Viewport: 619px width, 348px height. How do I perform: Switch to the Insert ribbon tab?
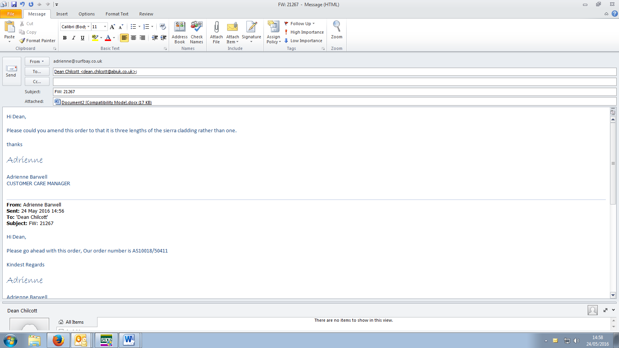pyautogui.click(x=62, y=14)
